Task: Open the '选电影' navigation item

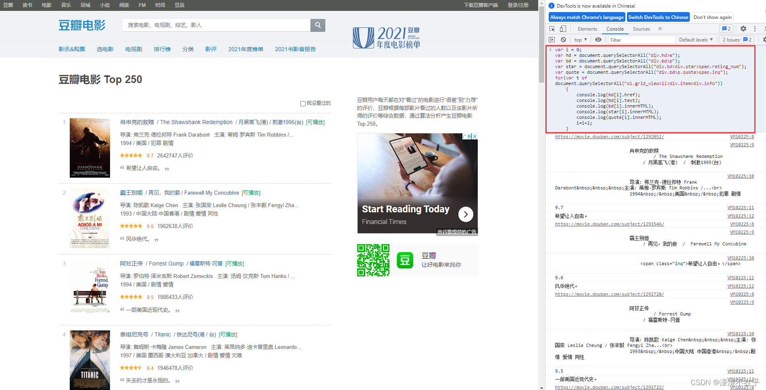Action: point(105,49)
